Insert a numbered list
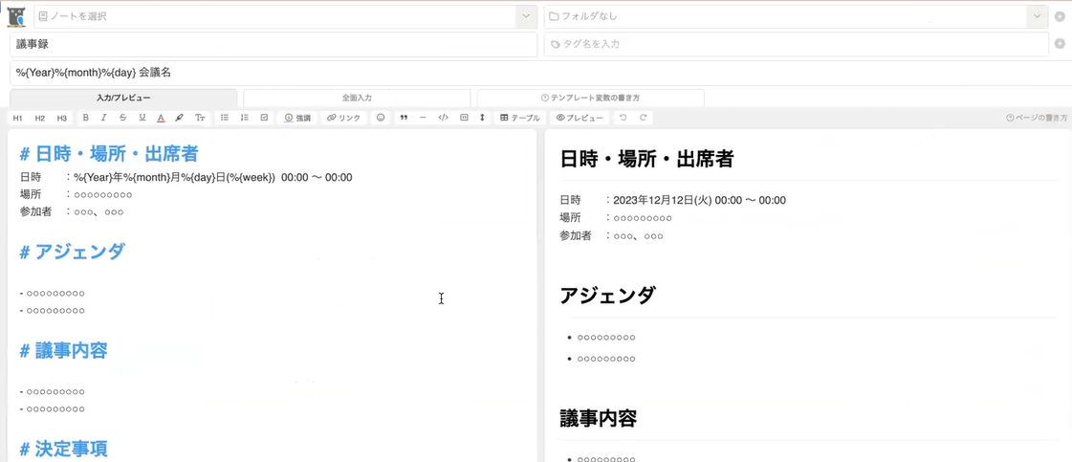Viewport: 1072px width, 462px height. click(x=244, y=118)
